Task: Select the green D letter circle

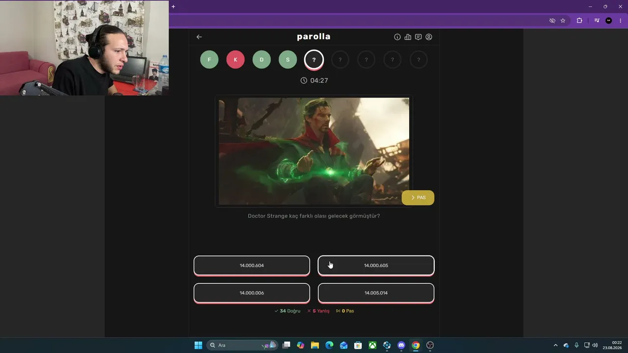Action: (262, 60)
